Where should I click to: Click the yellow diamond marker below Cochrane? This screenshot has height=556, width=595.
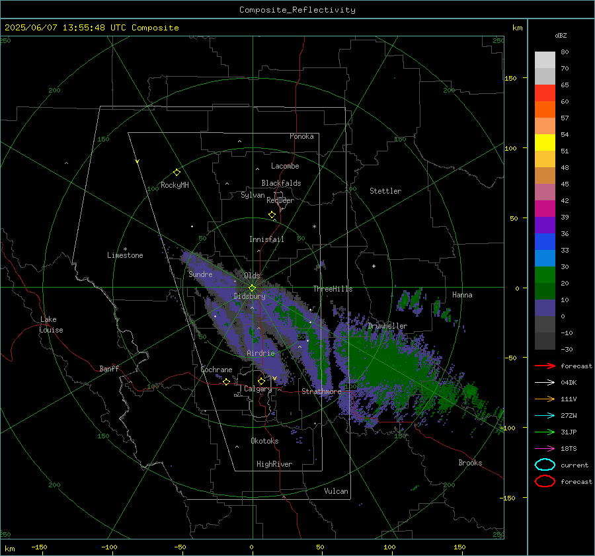[226, 382]
